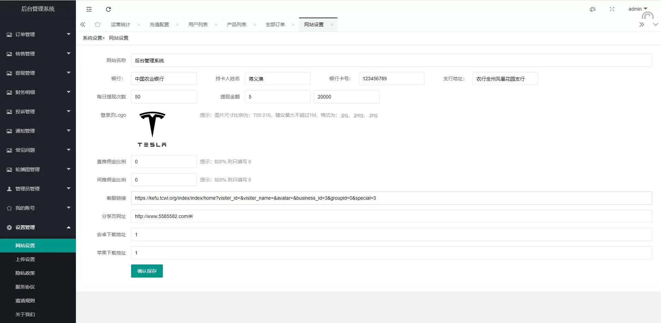Click the 银行卡号 input field
This screenshot has height=323, width=661.
(x=391, y=79)
